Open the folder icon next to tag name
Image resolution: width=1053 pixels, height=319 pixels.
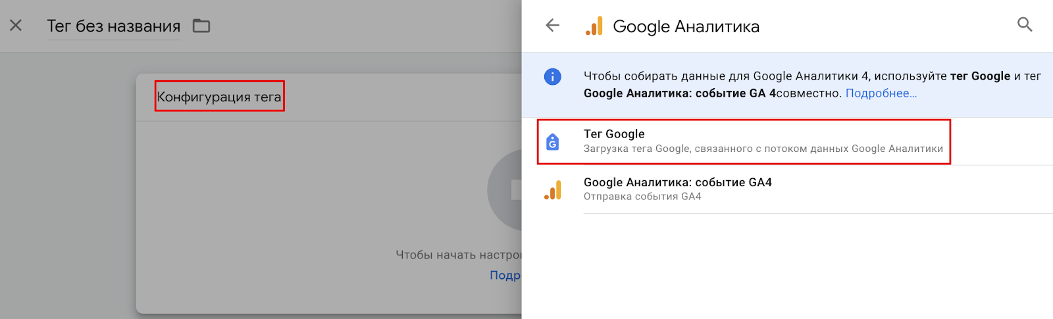coord(201,26)
